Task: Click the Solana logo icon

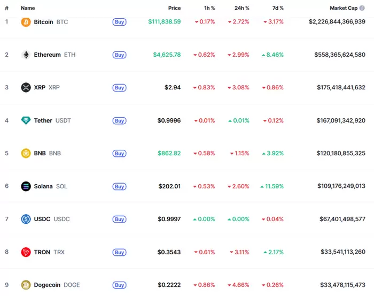Action: [26, 186]
